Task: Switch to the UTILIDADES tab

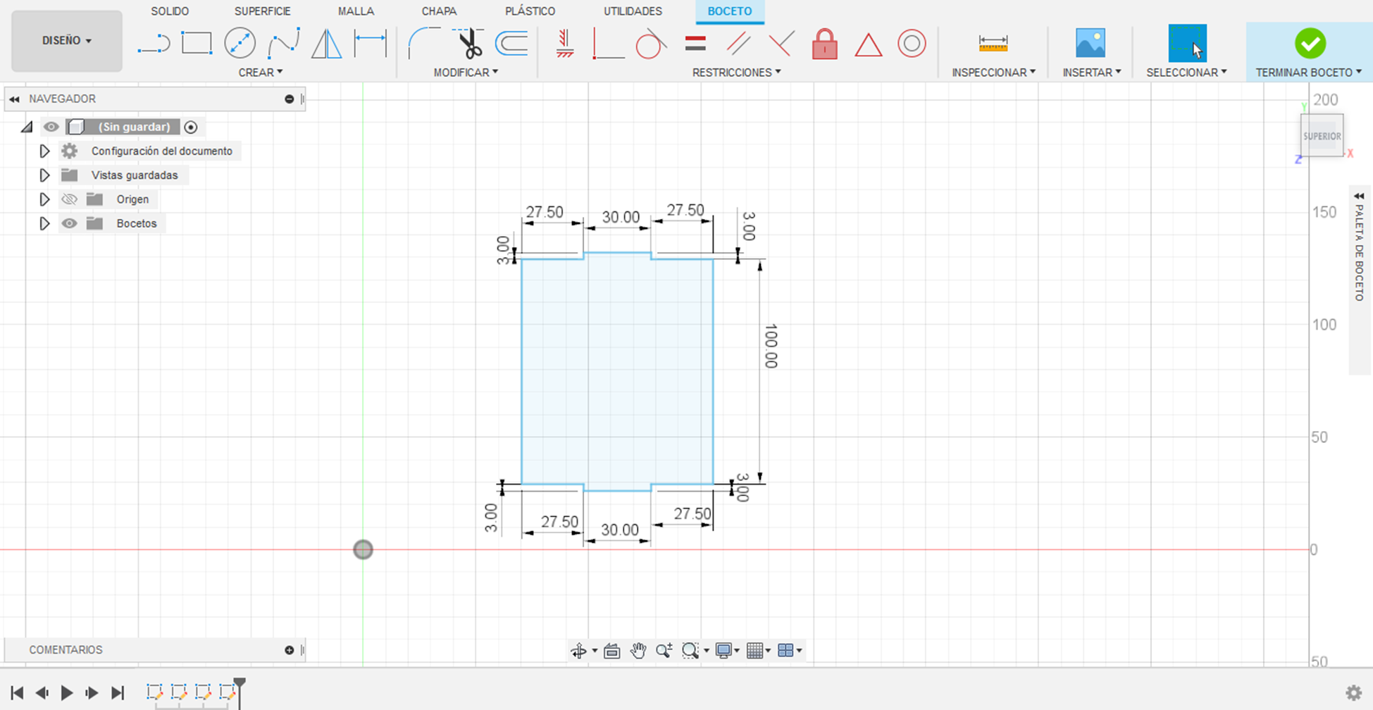Action: pyautogui.click(x=633, y=11)
